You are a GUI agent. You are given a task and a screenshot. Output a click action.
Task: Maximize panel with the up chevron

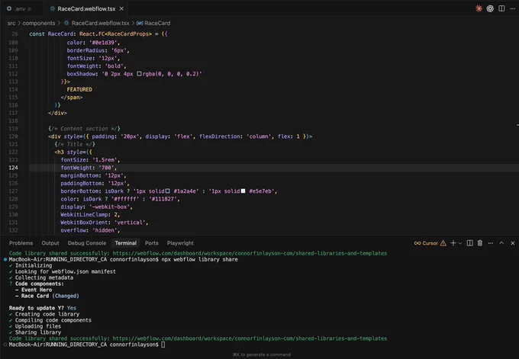pos(501,243)
